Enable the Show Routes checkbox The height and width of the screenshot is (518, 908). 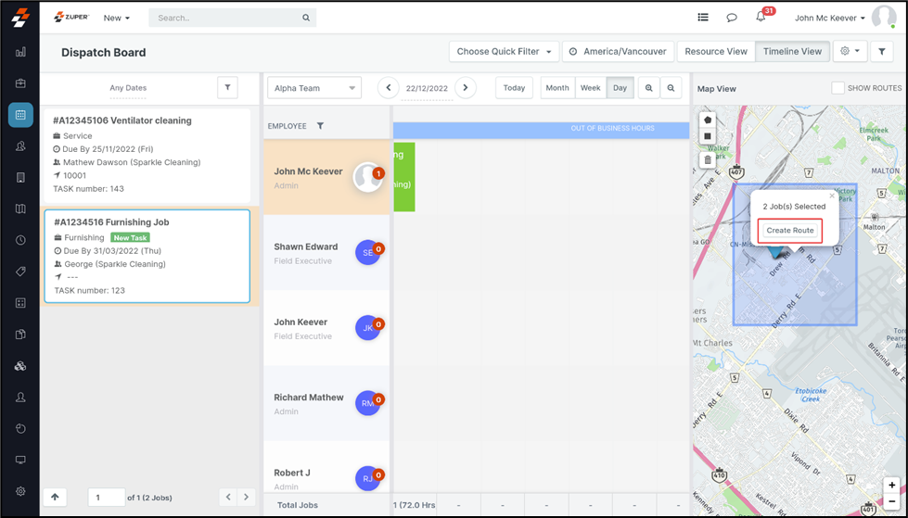point(838,88)
